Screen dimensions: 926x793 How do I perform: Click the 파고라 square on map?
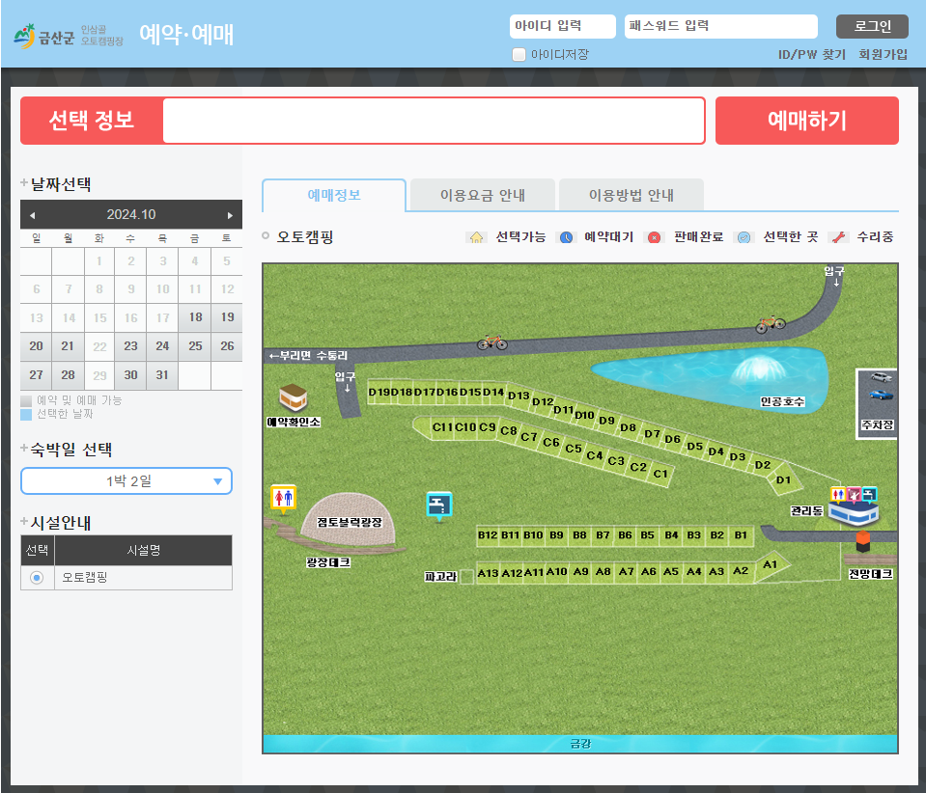466,577
